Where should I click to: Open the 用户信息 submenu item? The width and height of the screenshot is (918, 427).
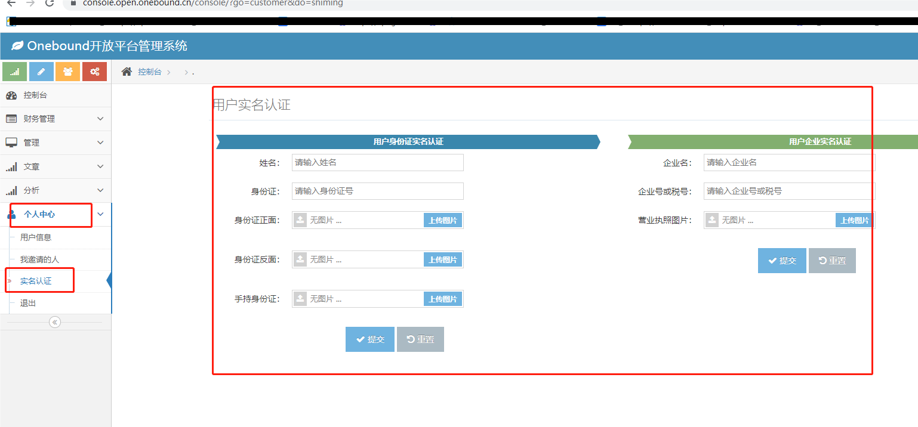[x=36, y=237]
